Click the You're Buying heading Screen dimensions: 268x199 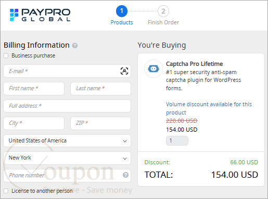pos(162,45)
